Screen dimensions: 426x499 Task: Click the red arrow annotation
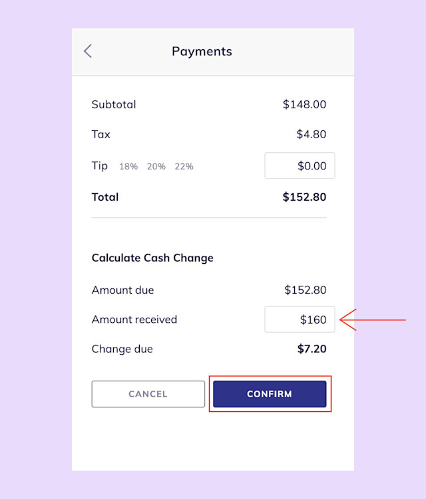pyautogui.click(x=373, y=320)
